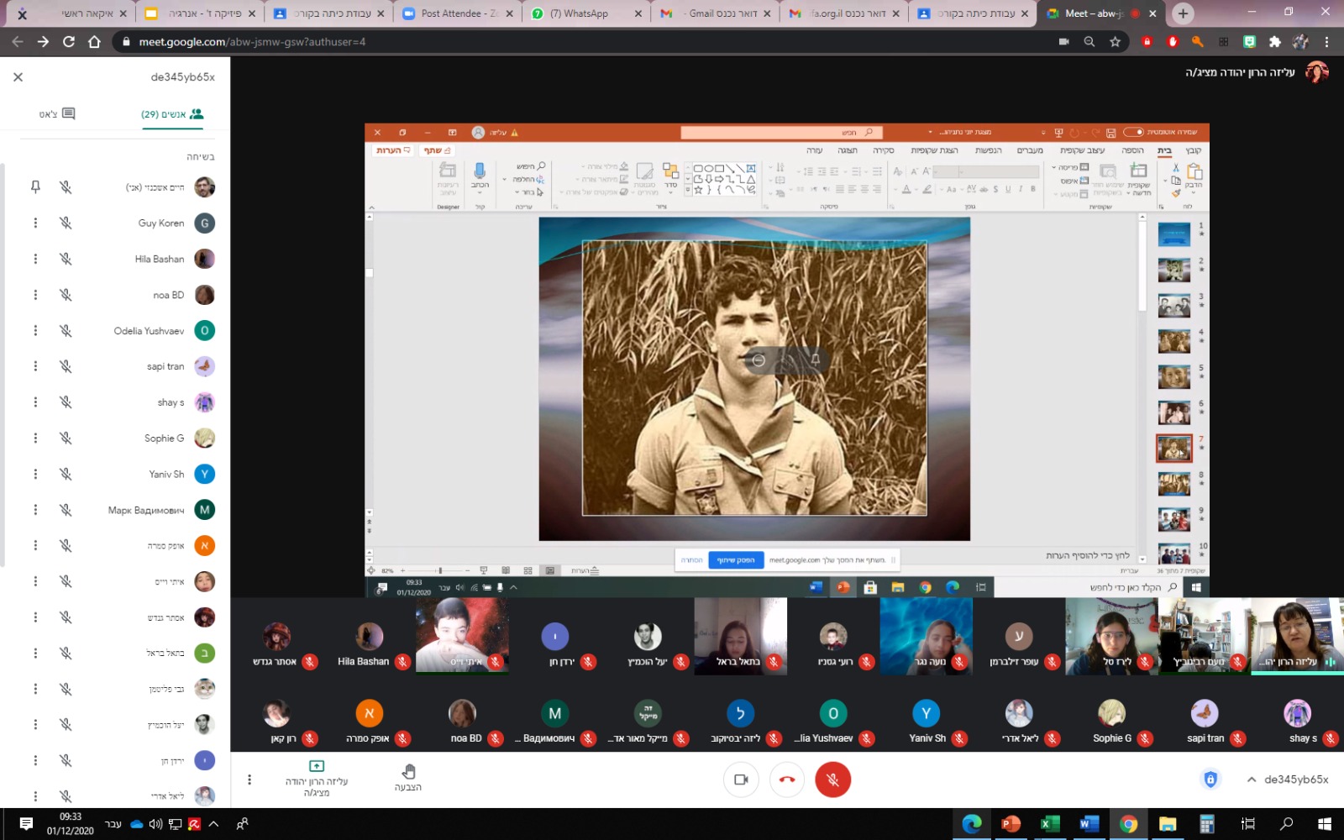Screen dimensions: 1344x840
Task: Open more options for Odelia Yushvaev
Action: [x=35, y=330]
